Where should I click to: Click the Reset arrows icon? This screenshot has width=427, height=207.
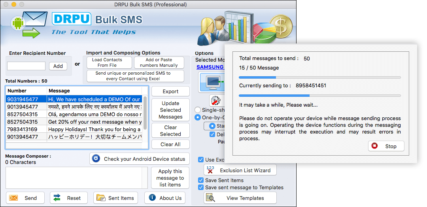57,198
